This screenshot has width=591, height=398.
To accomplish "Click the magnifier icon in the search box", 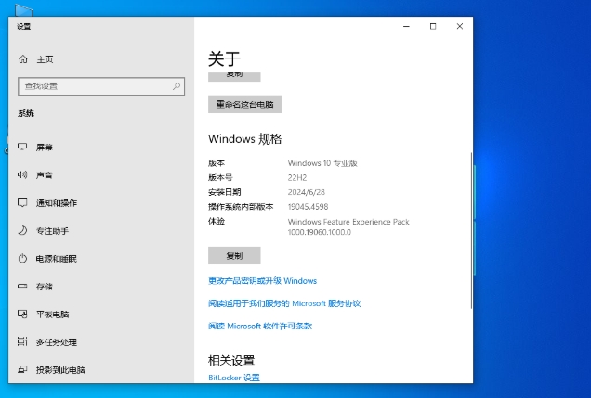I will (x=177, y=86).
